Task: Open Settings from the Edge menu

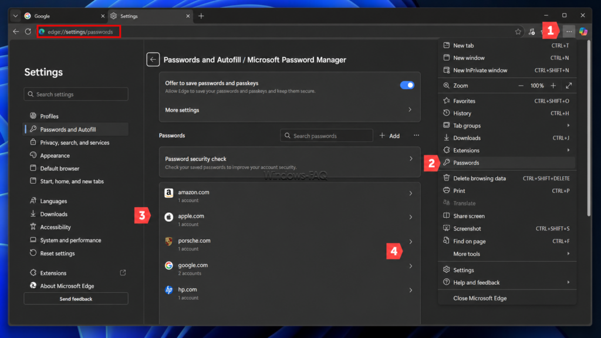Action: [507, 270]
